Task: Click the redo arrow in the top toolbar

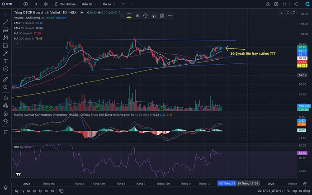Action: click(132, 4)
